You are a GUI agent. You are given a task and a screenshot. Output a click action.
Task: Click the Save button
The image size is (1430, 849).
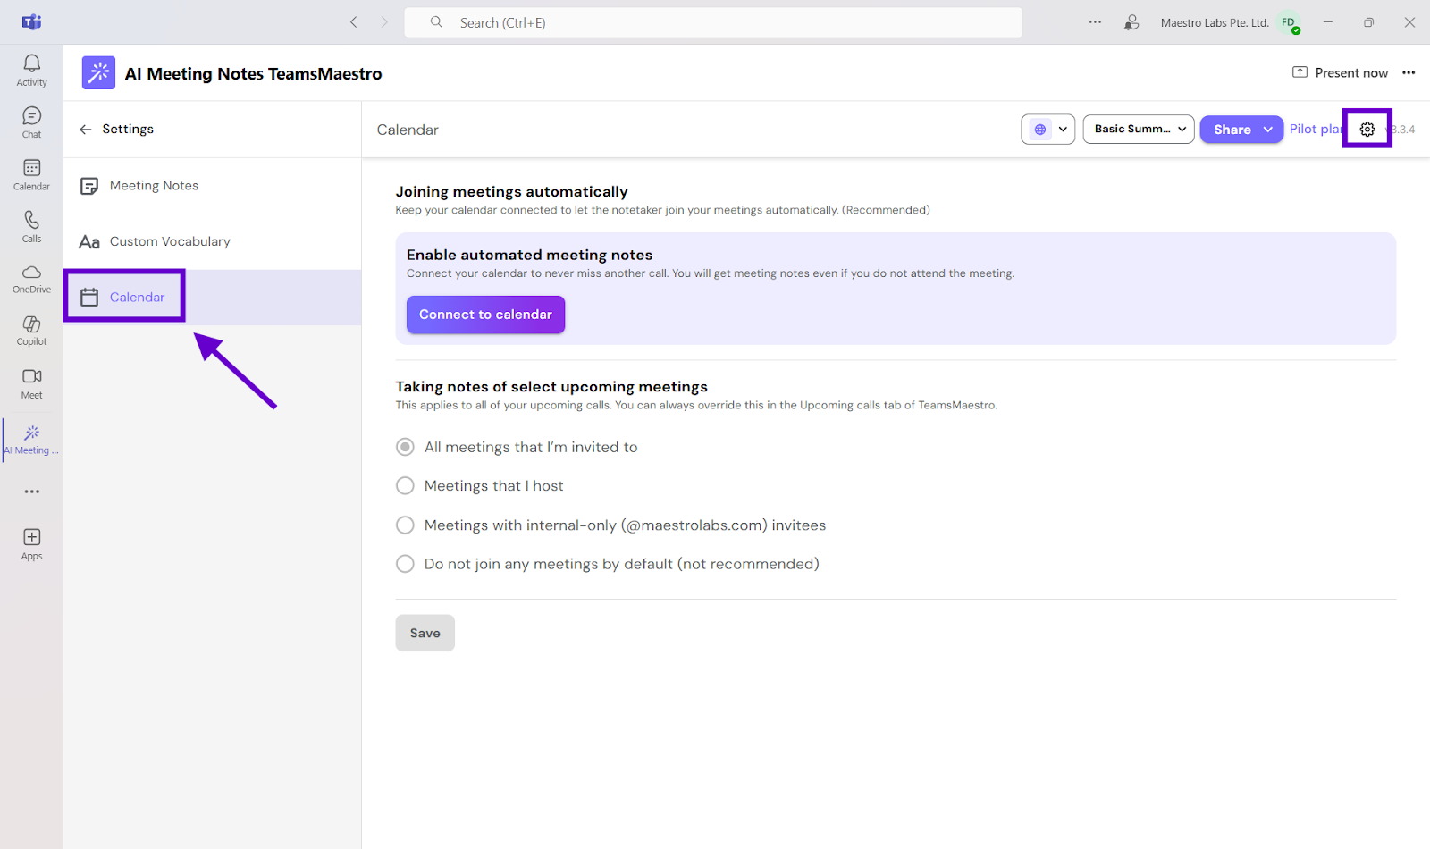(x=425, y=633)
